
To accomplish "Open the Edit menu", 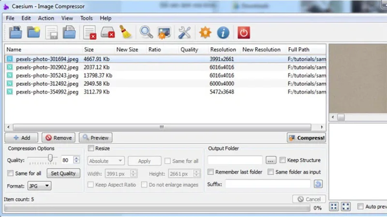I will [x=26, y=18].
